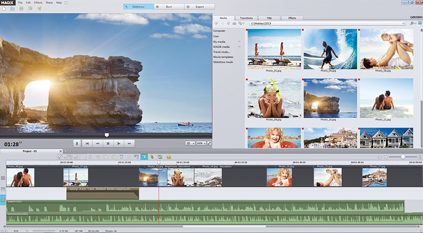The width and height of the screenshot is (423, 233).
Task: Open the File menu
Action: pyautogui.click(x=20, y=2)
